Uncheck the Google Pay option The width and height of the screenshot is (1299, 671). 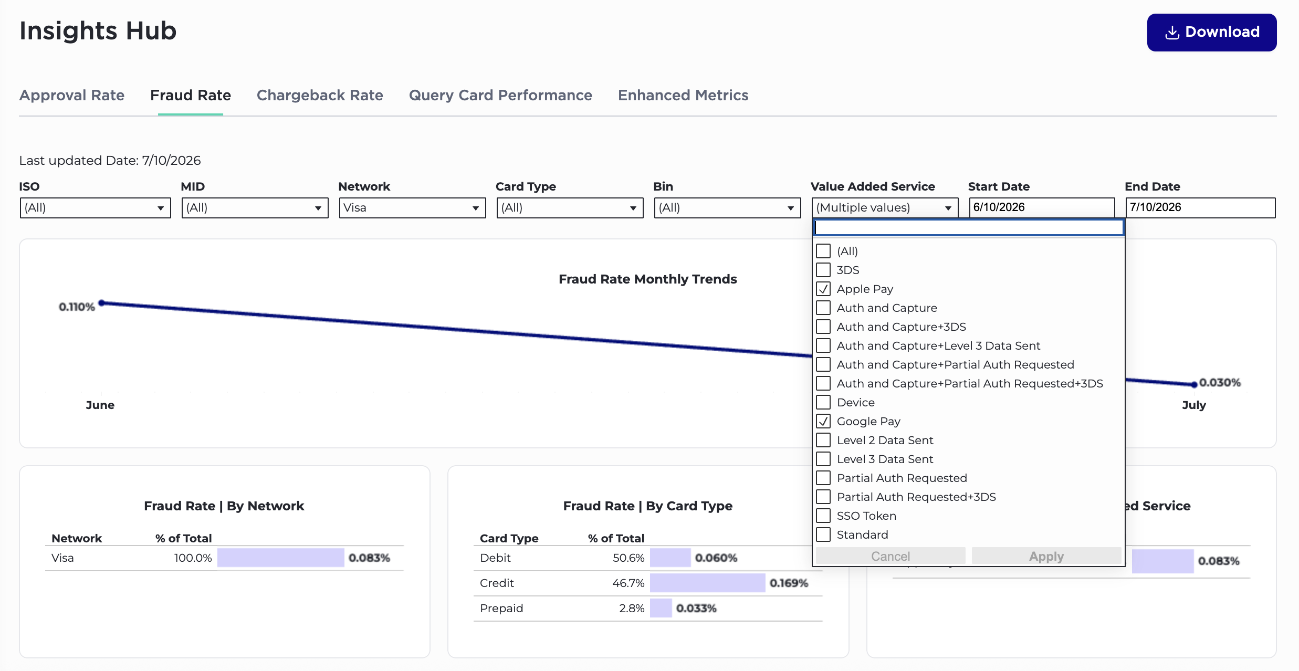click(x=823, y=421)
